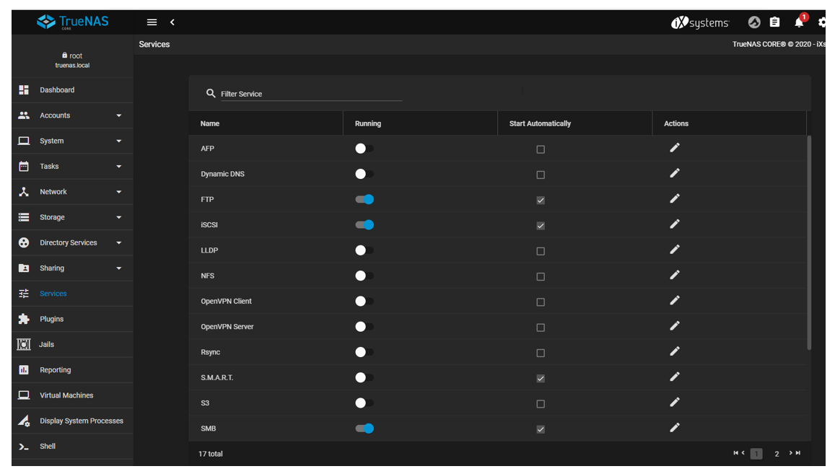This screenshot has height=474, width=835.
Task: Open the Reporting page
Action: (72, 370)
